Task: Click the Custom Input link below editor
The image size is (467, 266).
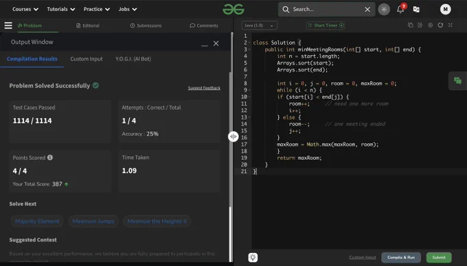Action: coord(363,257)
